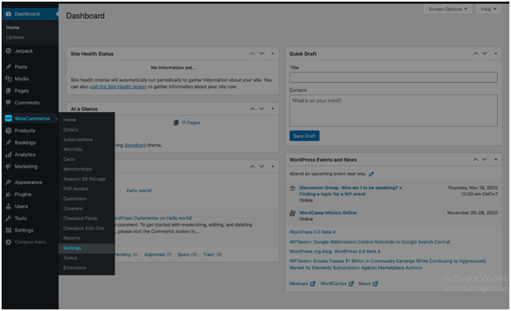Open Hello world! recent post link
The image size is (511, 311).
pyautogui.click(x=139, y=191)
